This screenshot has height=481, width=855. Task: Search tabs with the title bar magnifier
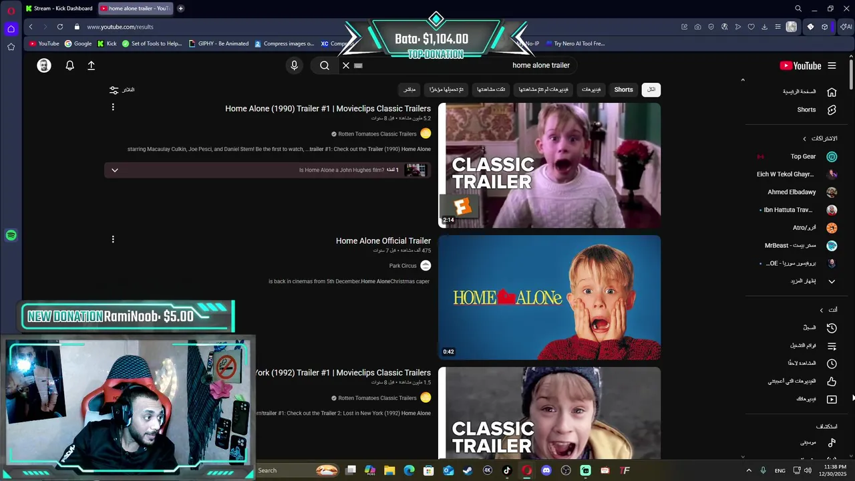(x=798, y=9)
